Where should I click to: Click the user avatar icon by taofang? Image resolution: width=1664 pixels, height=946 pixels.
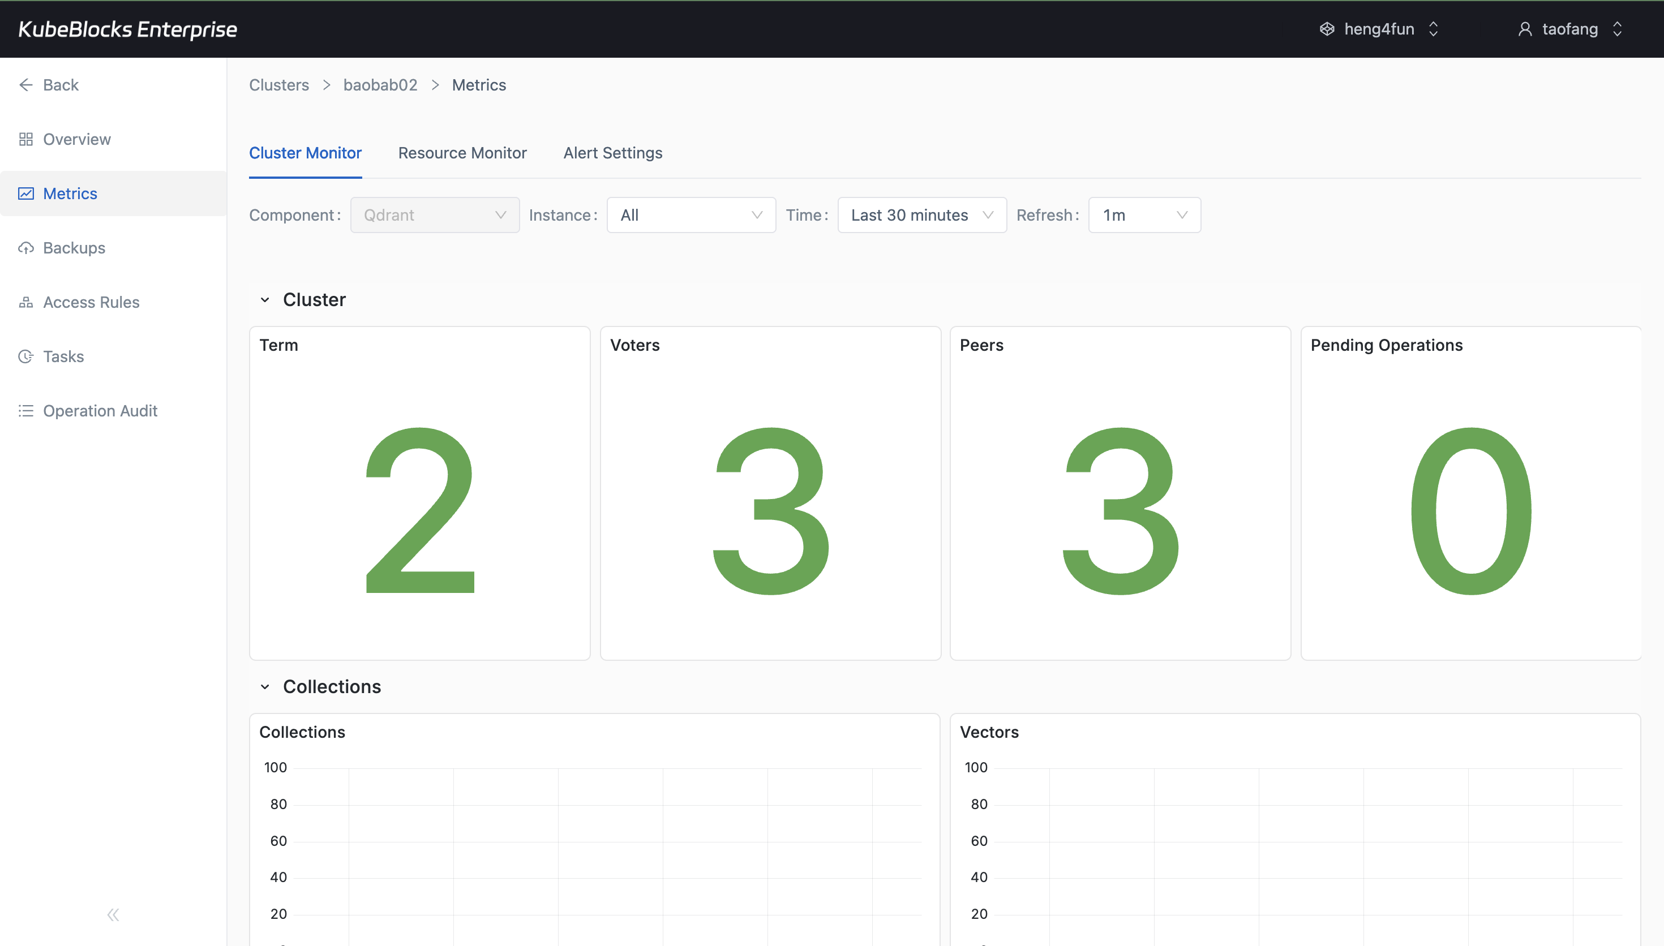[1524, 29]
